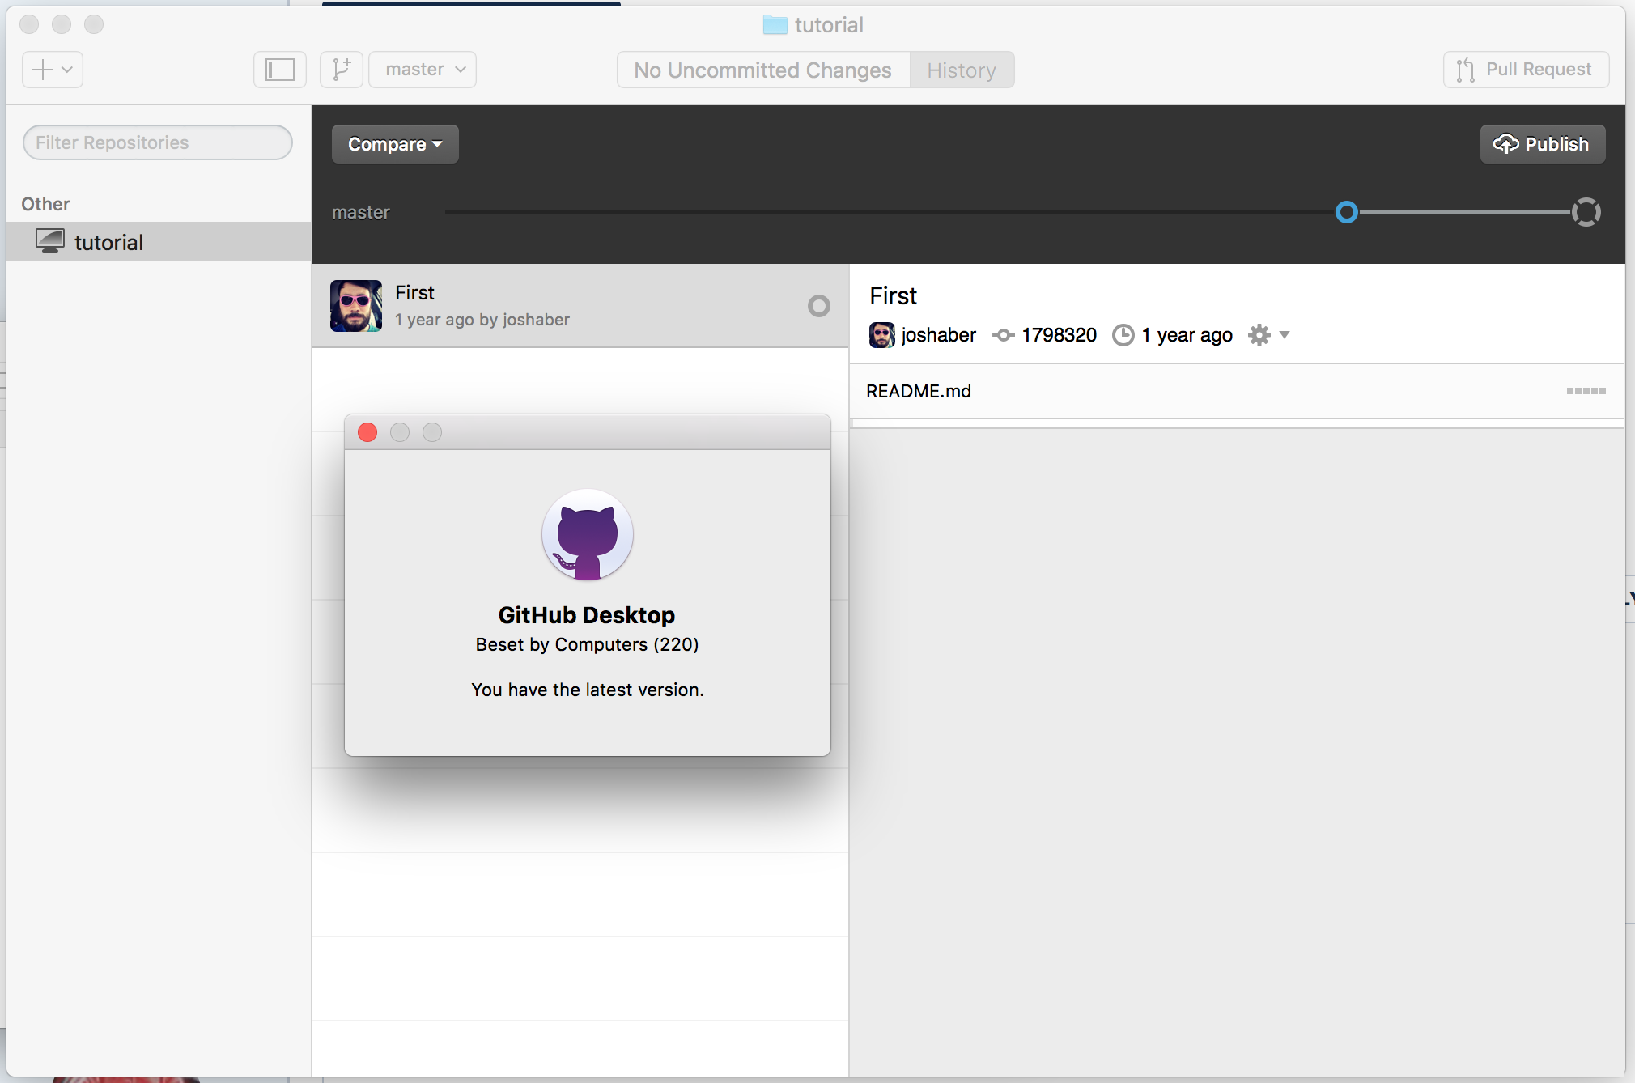Click the joshaber author name in details
Image resolution: width=1635 pixels, height=1083 pixels.
point(939,335)
